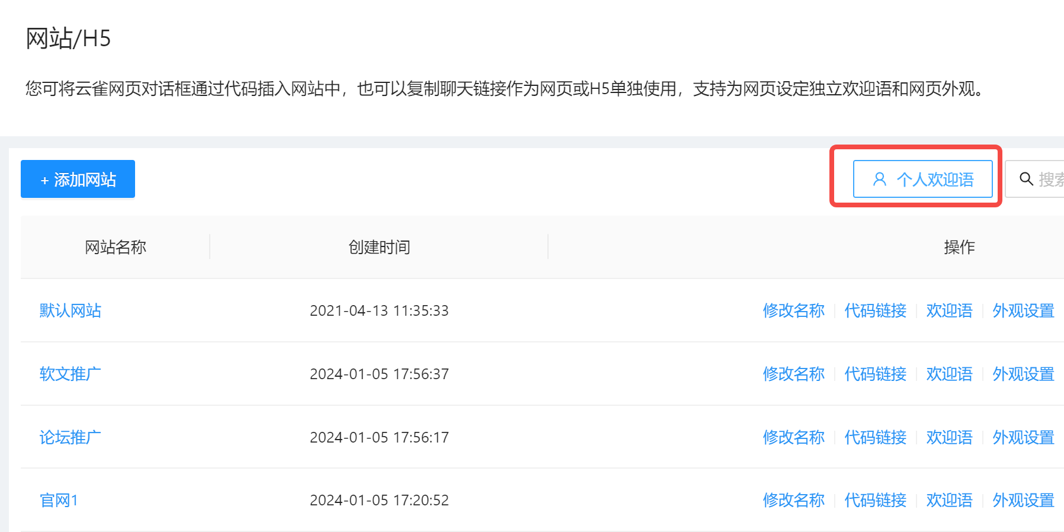Open 欢迎语 for 论坛推广 row
The height and width of the screenshot is (532, 1064).
pyautogui.click(x=949, y=437)
